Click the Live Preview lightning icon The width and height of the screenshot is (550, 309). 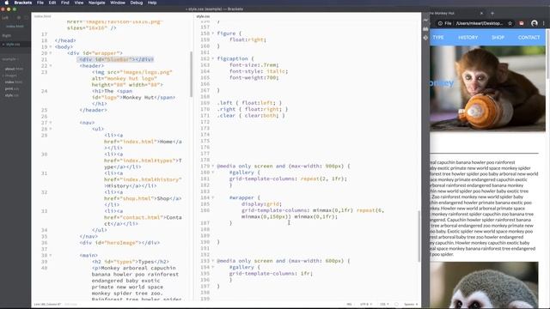(425, 20)
